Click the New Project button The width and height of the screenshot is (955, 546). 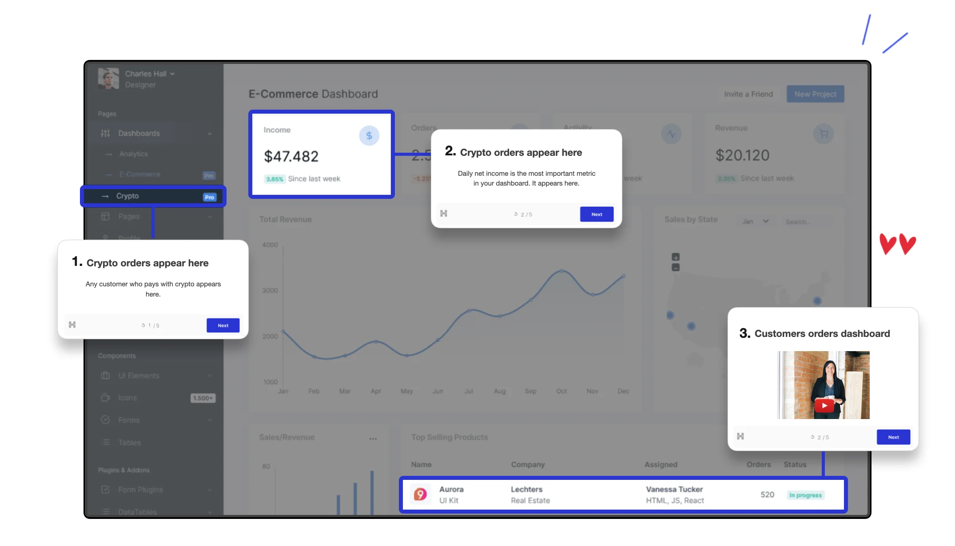(816, 94)
